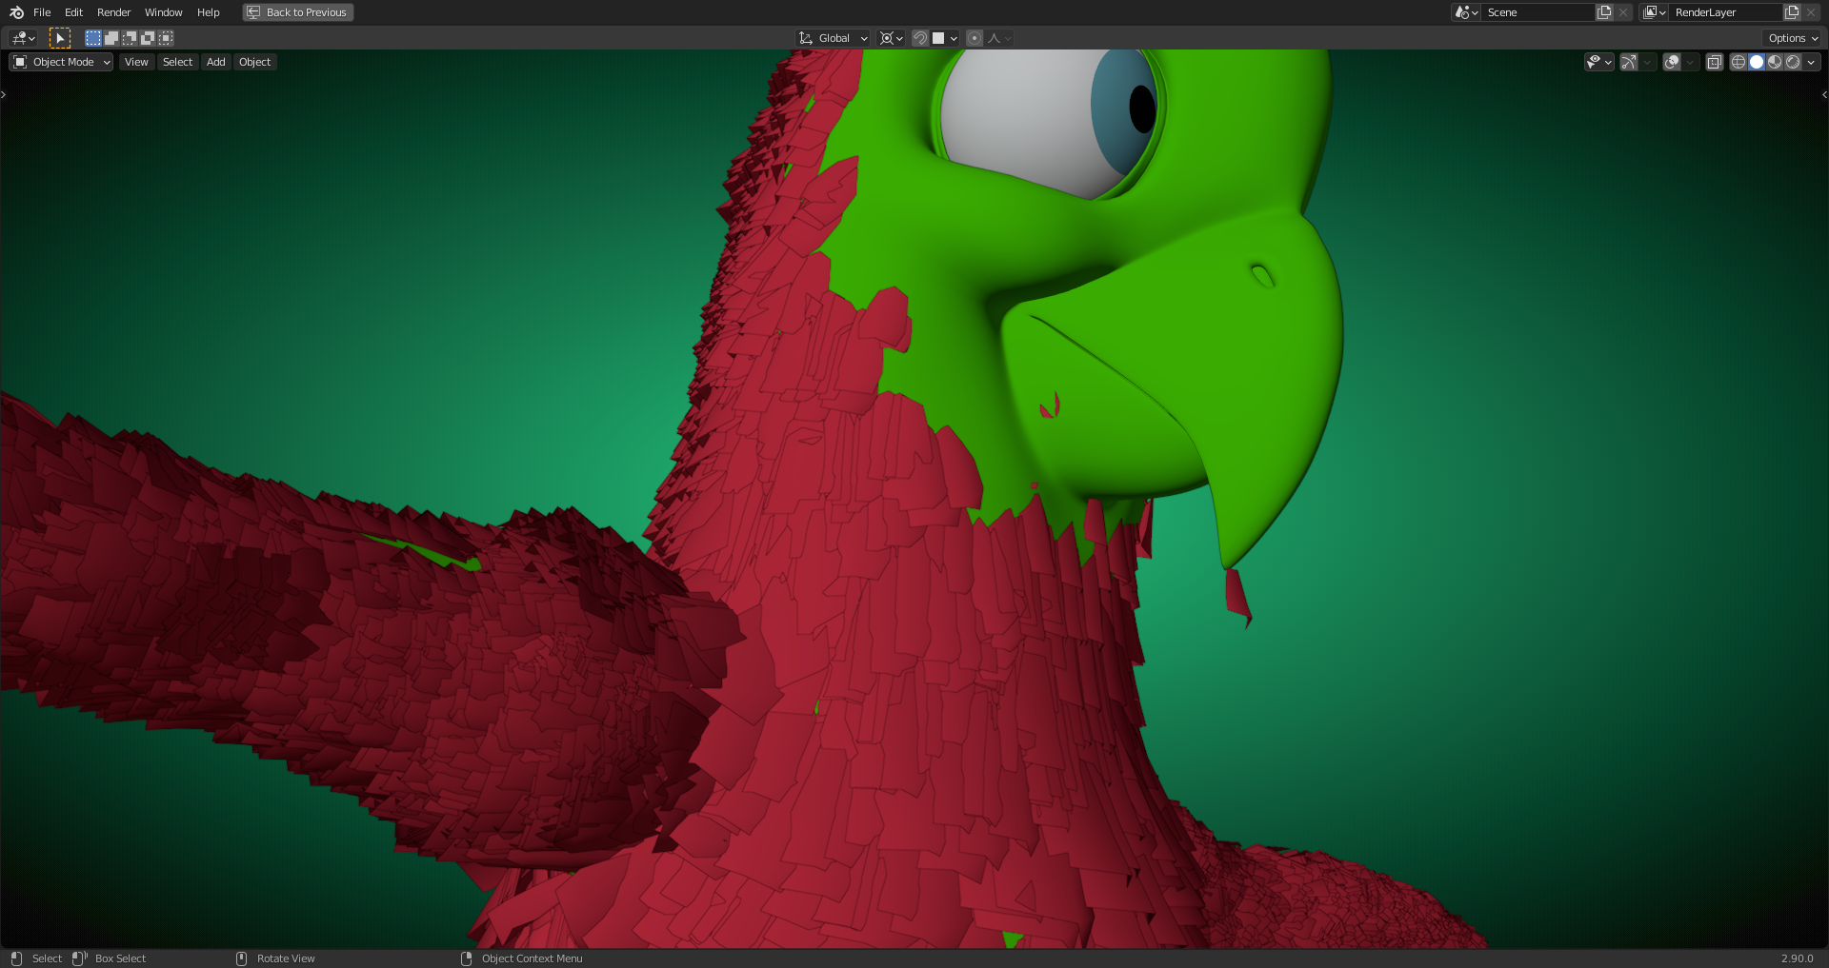The image size is (1829, 968).
Task: Click the 2.90.0 version text
Action: point(1798,958)
